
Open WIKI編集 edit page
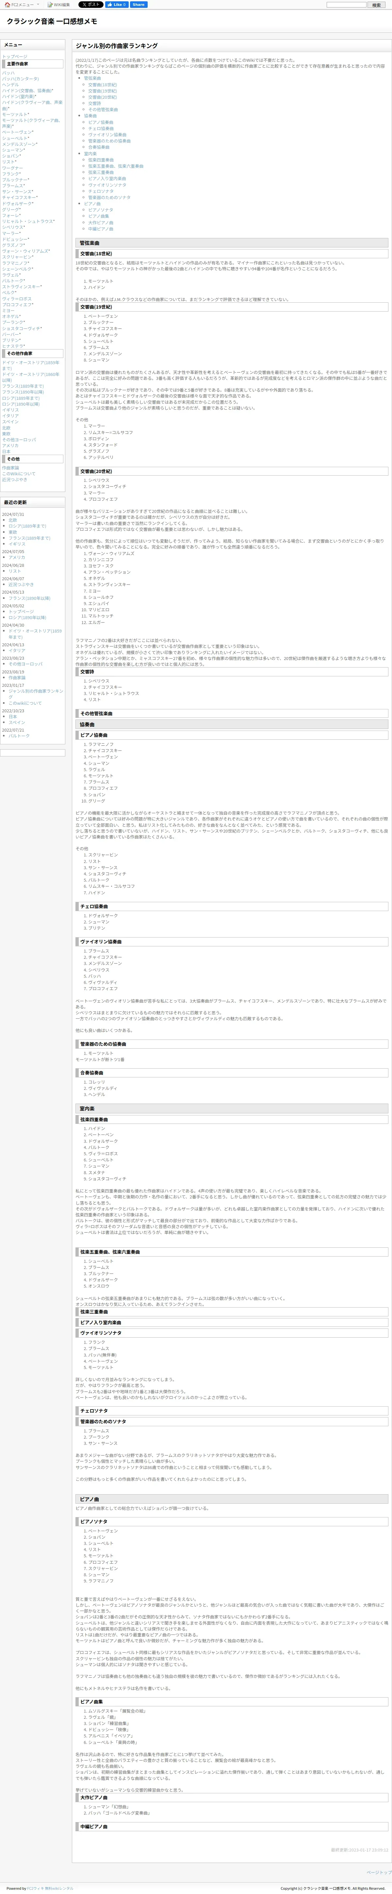point(59,4)
